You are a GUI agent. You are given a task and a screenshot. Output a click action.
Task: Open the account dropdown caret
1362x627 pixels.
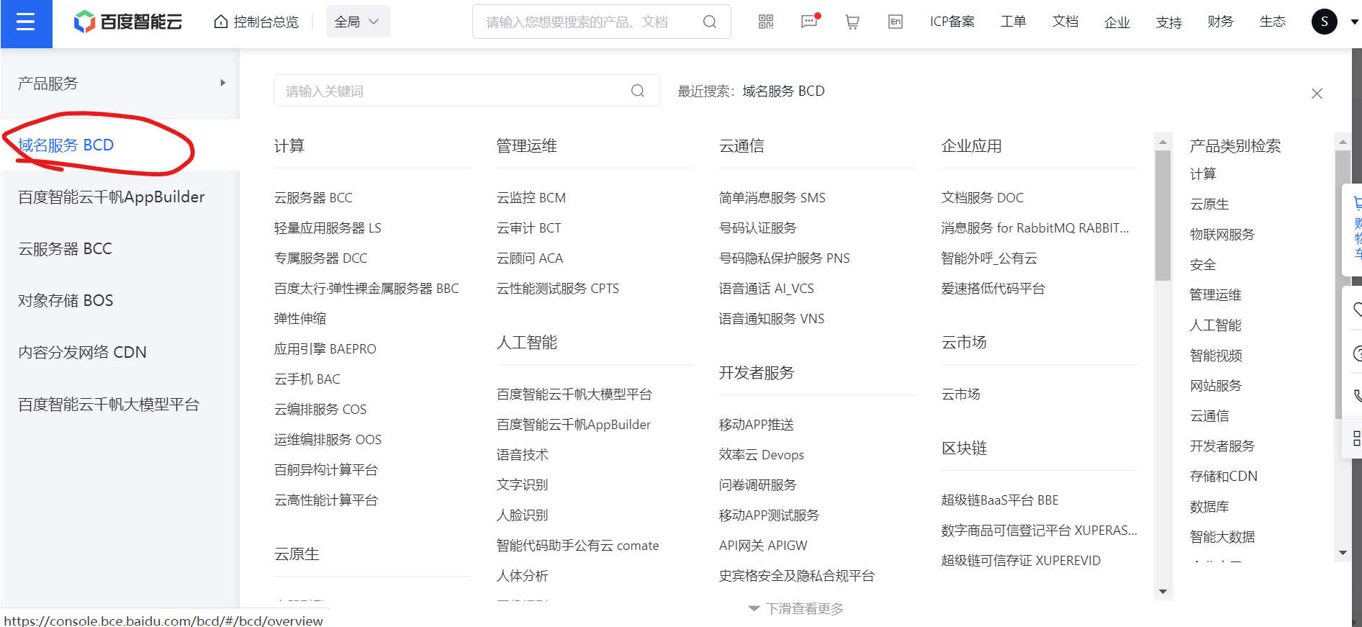pyautogui.click(x=1354, y=22)
